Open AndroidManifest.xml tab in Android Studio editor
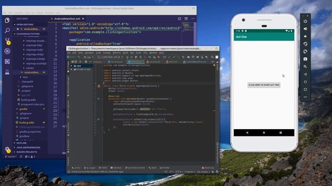332x186 pixels. tap(195, 62)
